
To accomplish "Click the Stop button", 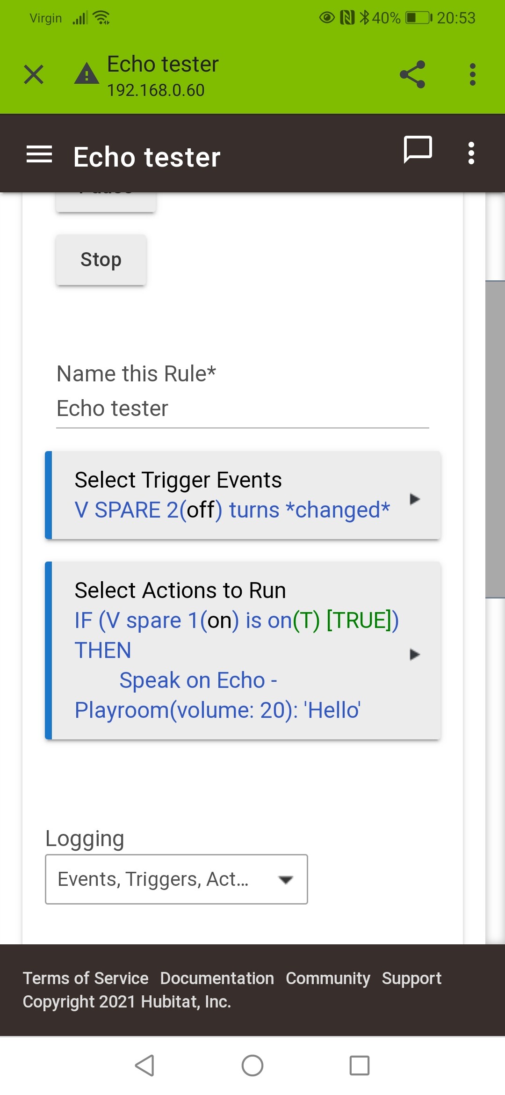I will tap(101, 260).
